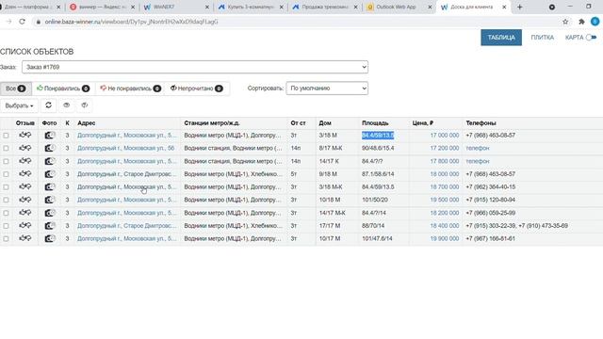The width and height of the screenshot is (603, 339).
Task: Open photos for the 10/17 М row
Action: (x=50, y=238)
